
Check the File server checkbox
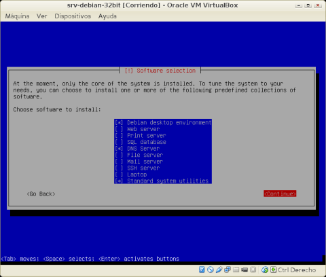[119, 155]
